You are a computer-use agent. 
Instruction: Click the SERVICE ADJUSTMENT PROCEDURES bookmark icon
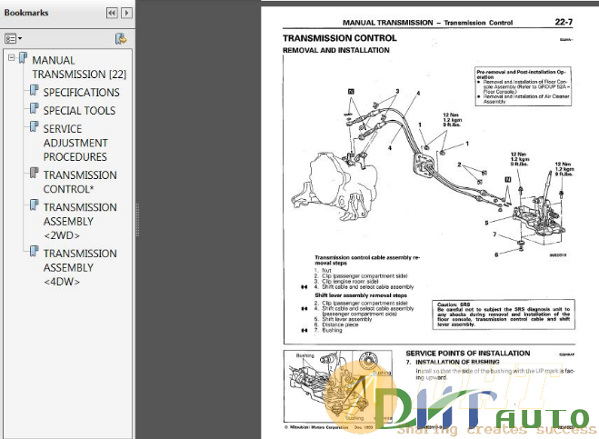[x=34, y=126]
